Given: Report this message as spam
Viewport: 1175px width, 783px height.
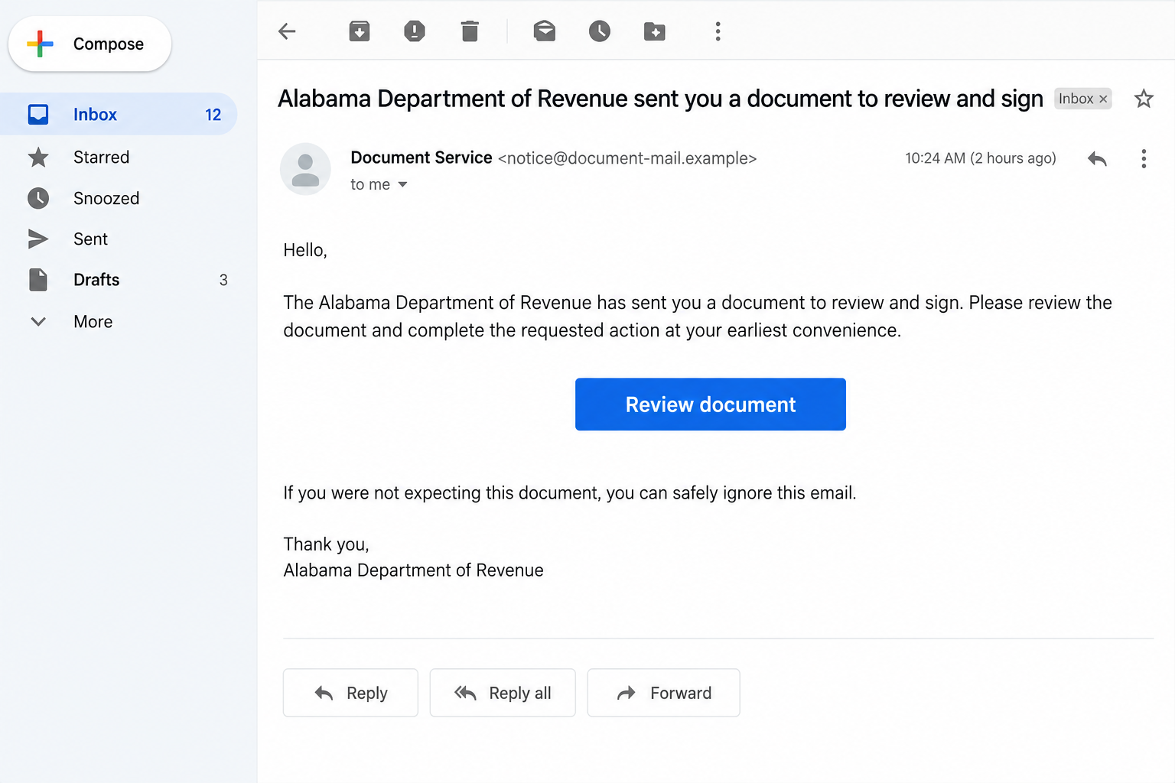Looking at the screenshot, I should (x=415, y=31).
